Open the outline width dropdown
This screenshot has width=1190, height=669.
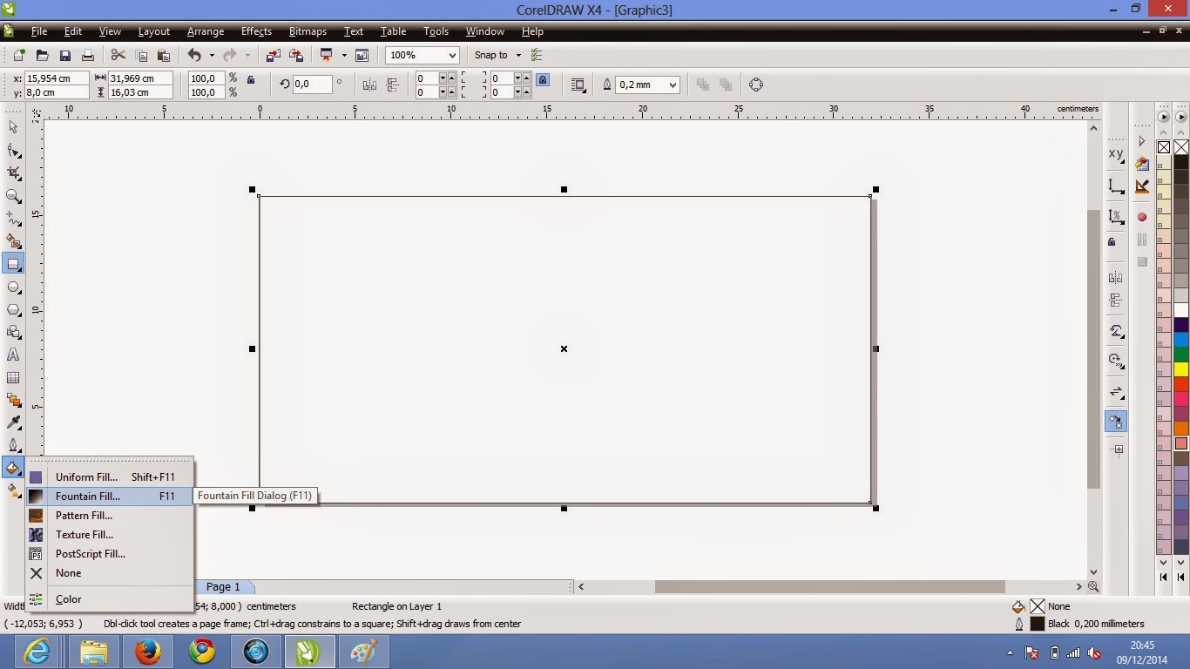click(x=672, y=84)
